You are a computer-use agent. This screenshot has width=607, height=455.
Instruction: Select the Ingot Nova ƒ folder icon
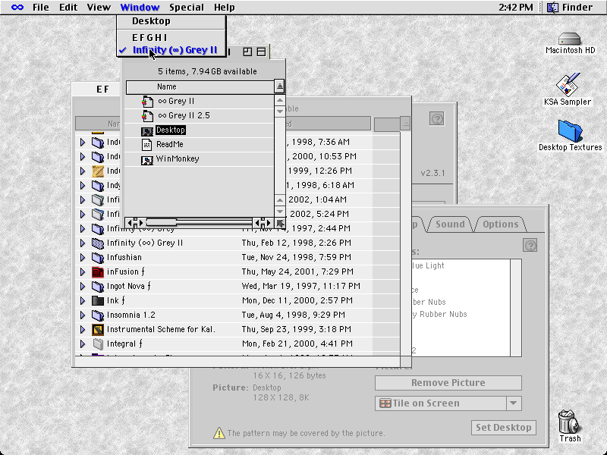pos(98,287)
